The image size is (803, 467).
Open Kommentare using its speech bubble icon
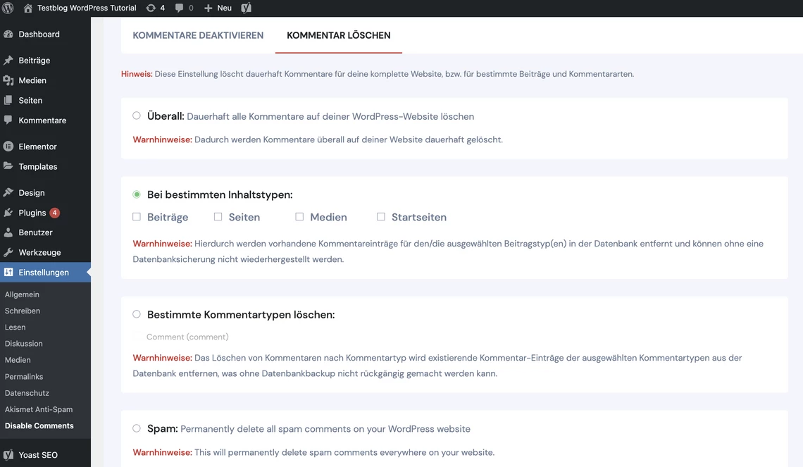tap(8, 120)
